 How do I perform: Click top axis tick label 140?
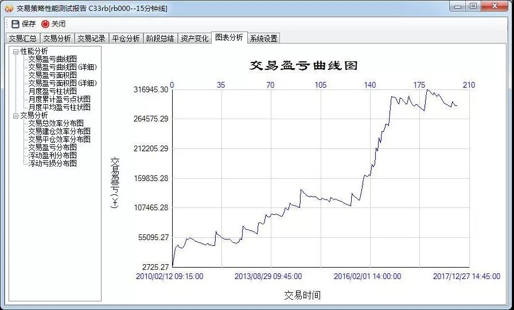[370, 85]
